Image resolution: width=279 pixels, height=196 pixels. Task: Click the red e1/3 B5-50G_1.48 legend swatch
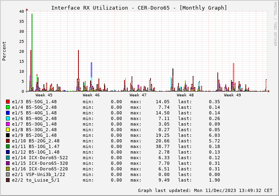click(x=8, y=102)
